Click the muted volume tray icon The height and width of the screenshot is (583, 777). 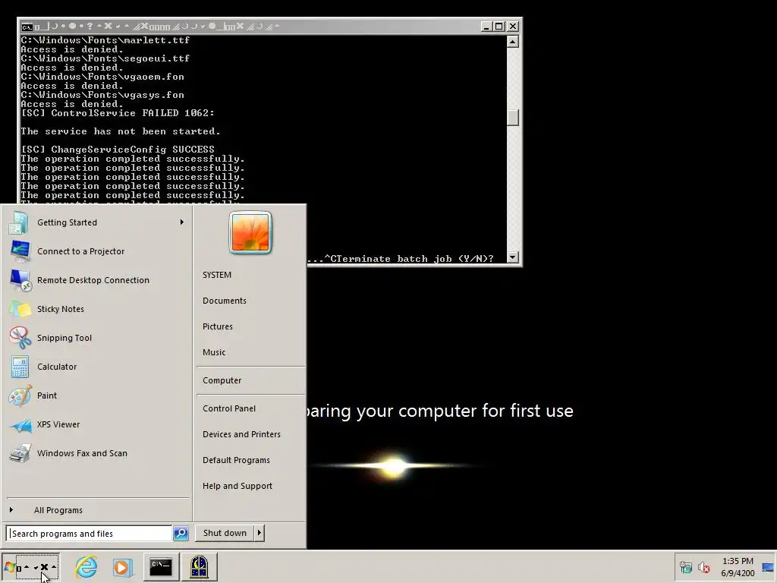click(x=703, y=567)
